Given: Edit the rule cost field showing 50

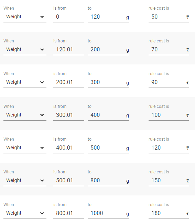Looking at the screenshot, I should pyautogui.click(x=169, y=17).
